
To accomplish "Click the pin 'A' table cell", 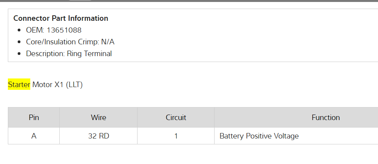I will 34,136.
